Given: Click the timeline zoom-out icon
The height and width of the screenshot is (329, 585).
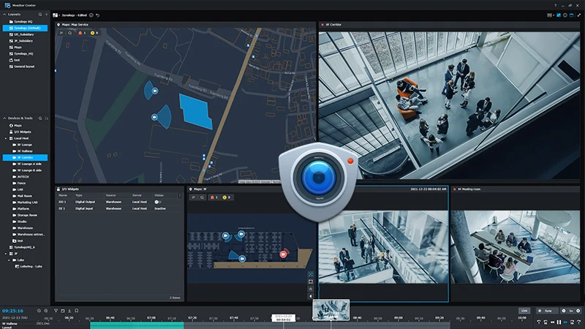Looking at the screenshot, I should click(39, 311).
